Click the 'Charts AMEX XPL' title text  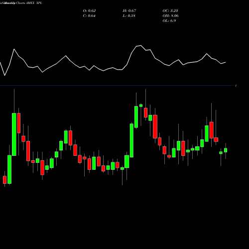29,3
